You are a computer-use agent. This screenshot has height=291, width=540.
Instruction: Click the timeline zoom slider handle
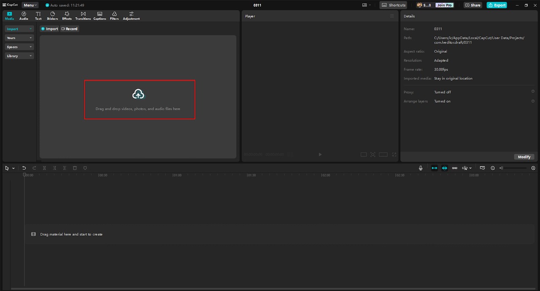[501, 168]
